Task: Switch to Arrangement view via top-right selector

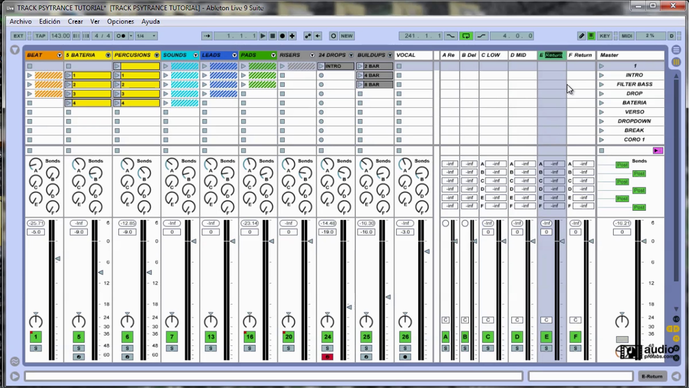Action: tap(676, 50)
